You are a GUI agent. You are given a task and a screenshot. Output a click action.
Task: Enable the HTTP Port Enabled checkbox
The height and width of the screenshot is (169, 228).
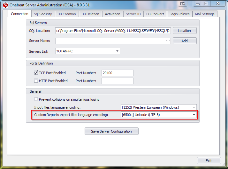tap(36, 81)
